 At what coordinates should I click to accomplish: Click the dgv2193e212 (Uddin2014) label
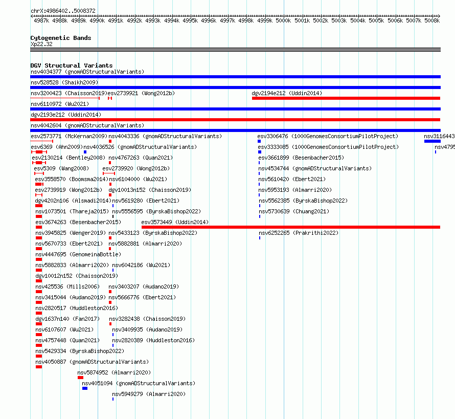(66, 115)
